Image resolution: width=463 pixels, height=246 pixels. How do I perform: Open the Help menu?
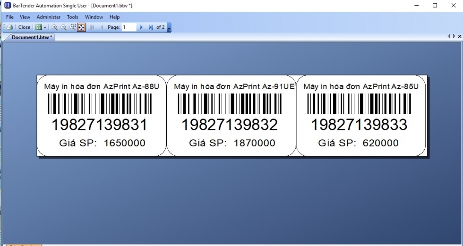pyautogui.click(x=114, y=17)
